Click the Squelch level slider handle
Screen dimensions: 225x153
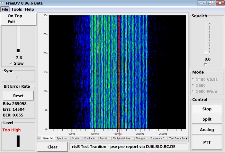206,53
